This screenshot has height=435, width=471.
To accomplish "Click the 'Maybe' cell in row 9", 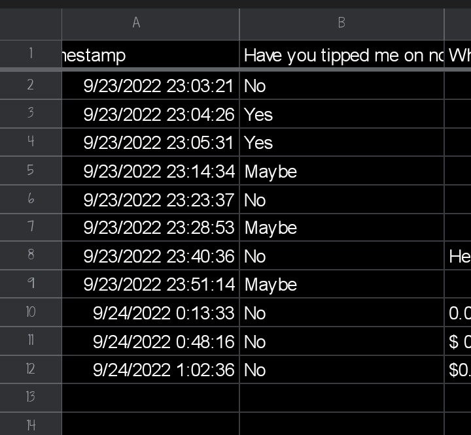I will [341, 284].
